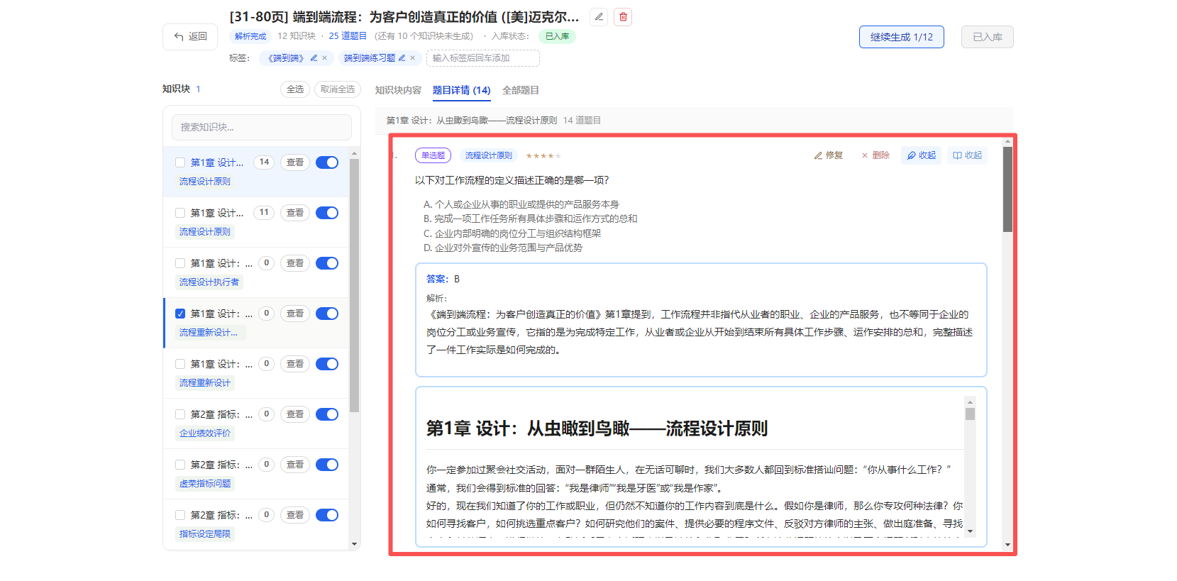
Task: Toggle the switch for the 企业绩效评价 row
Action: [327, 414]
